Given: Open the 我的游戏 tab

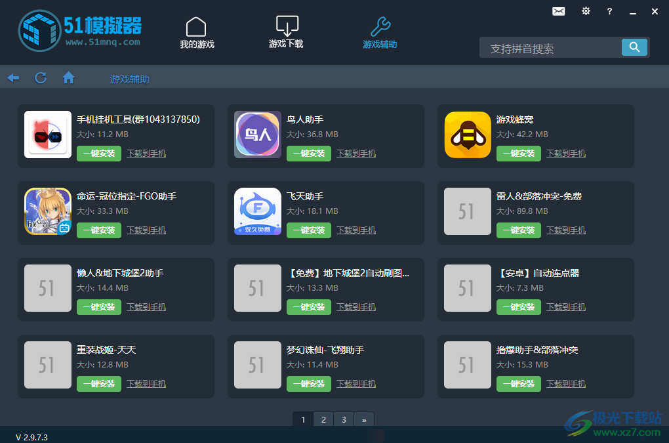Looking at the screenshot, I should click(197, 33).
